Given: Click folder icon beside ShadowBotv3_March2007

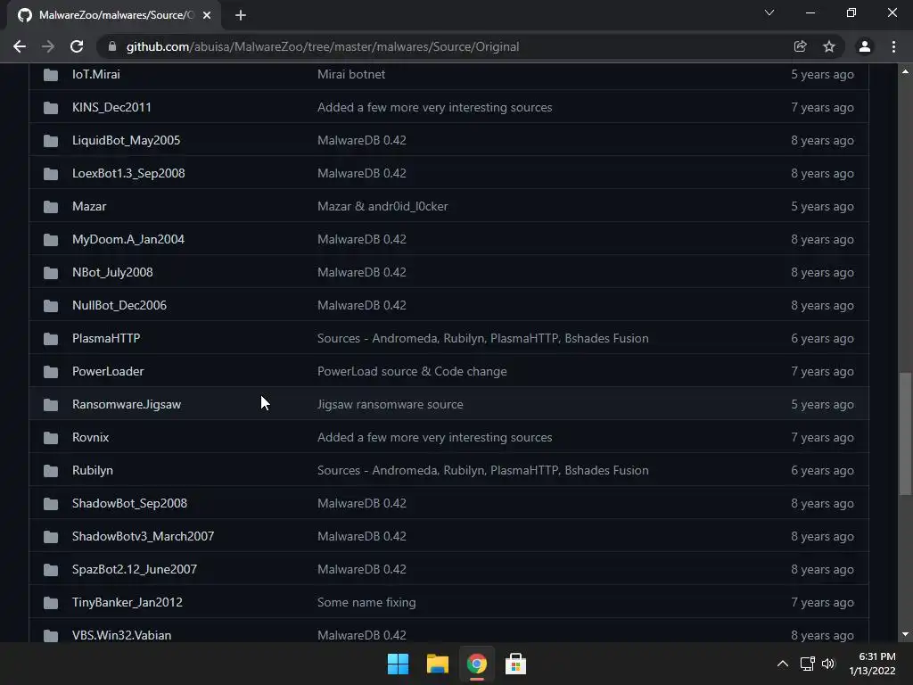Looking at the screenshot, I should tap(51, 537).
